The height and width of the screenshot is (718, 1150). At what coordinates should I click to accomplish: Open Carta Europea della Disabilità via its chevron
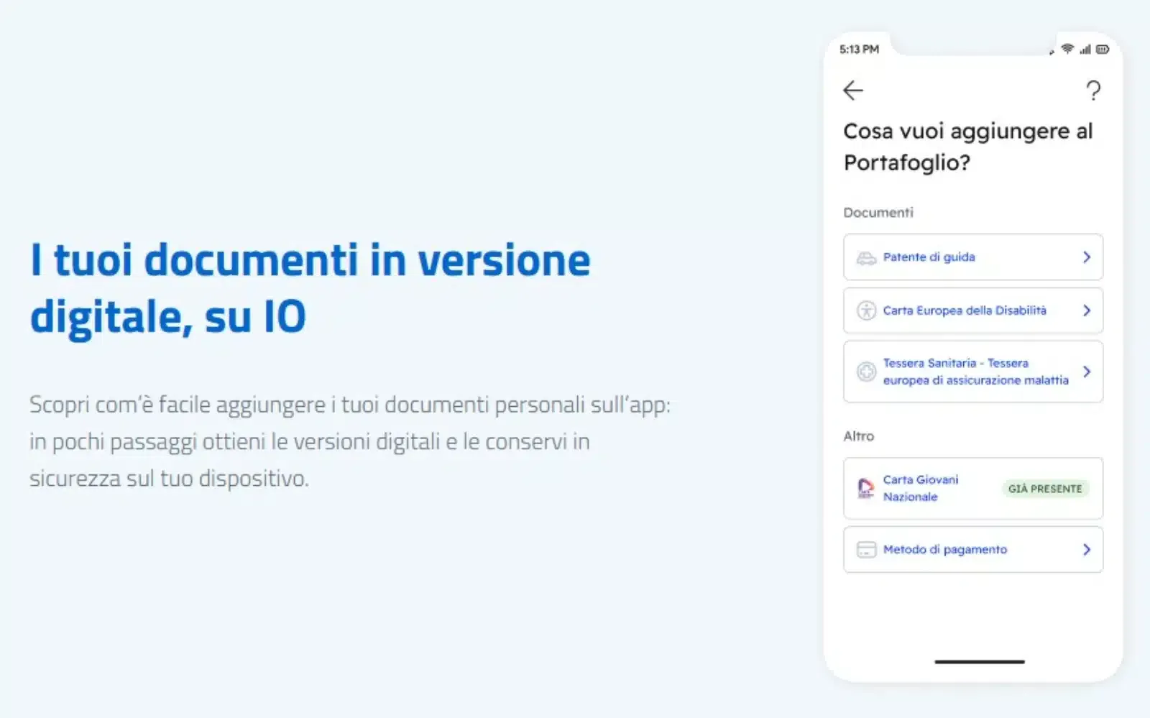(1086, 310)
